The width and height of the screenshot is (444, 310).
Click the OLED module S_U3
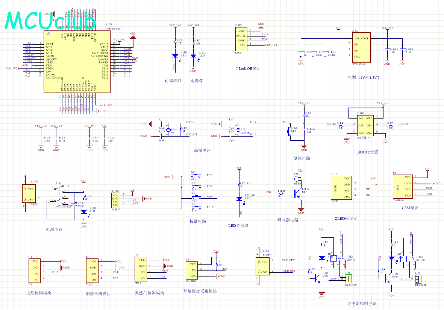click(x=341, y=188)
